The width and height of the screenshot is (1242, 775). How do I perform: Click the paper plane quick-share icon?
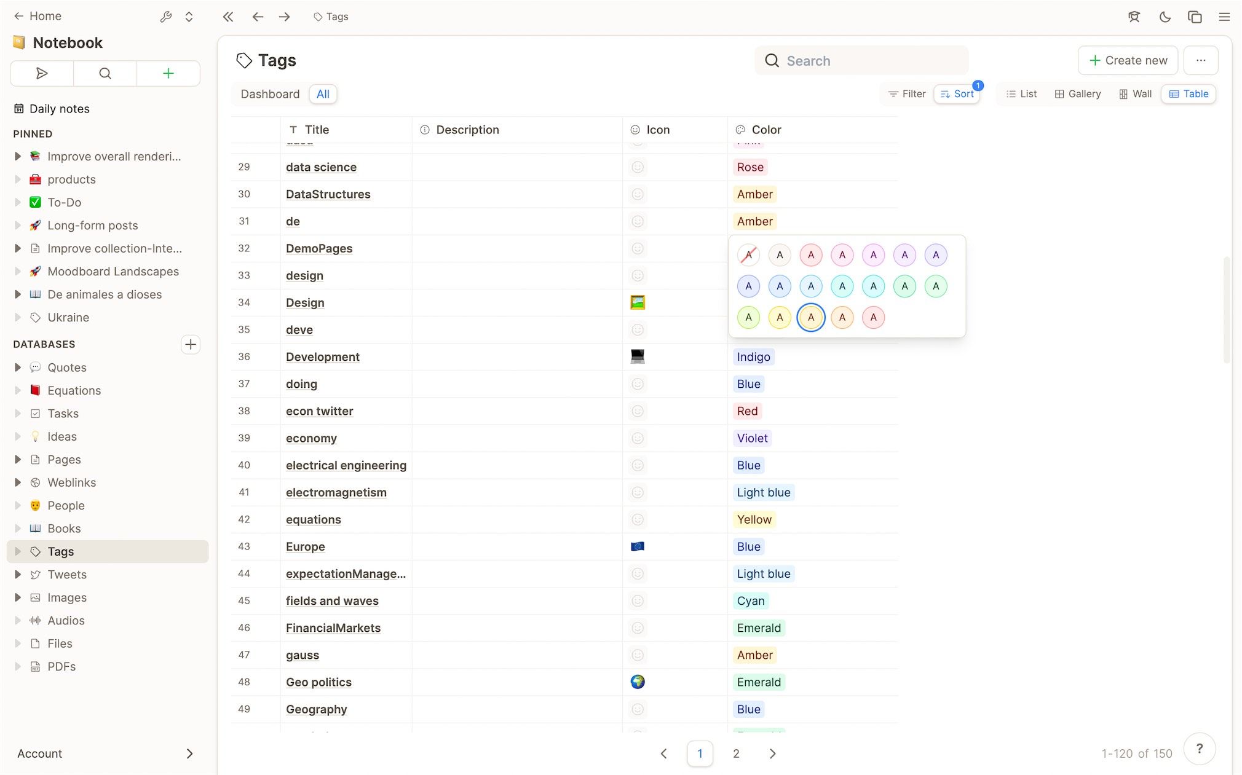point(41,73)
